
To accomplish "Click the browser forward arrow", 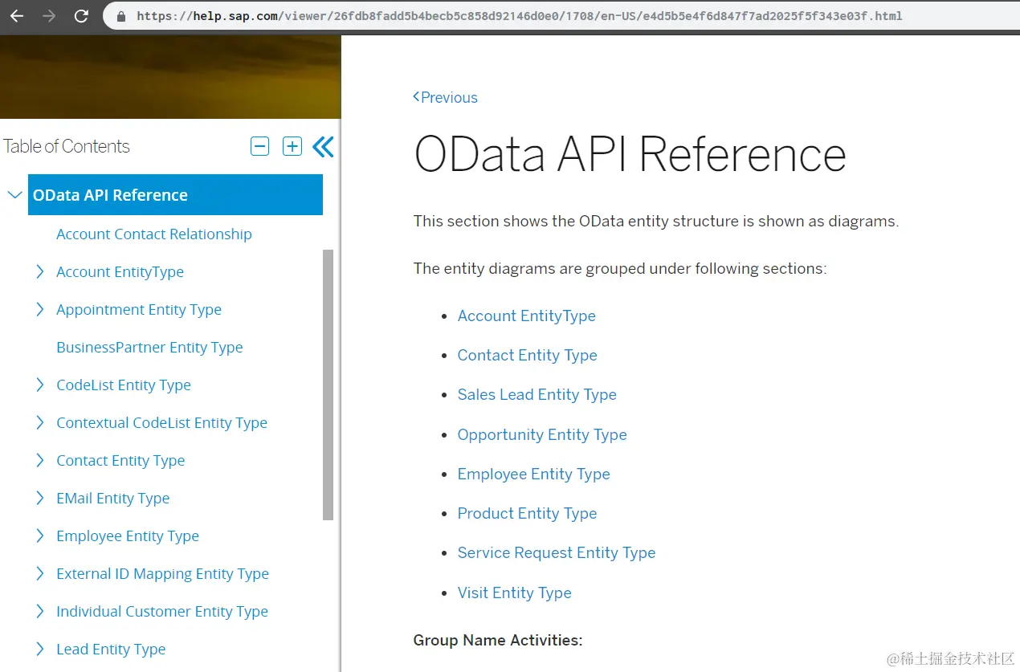I will pyautogui.click(x=49, y=16).
